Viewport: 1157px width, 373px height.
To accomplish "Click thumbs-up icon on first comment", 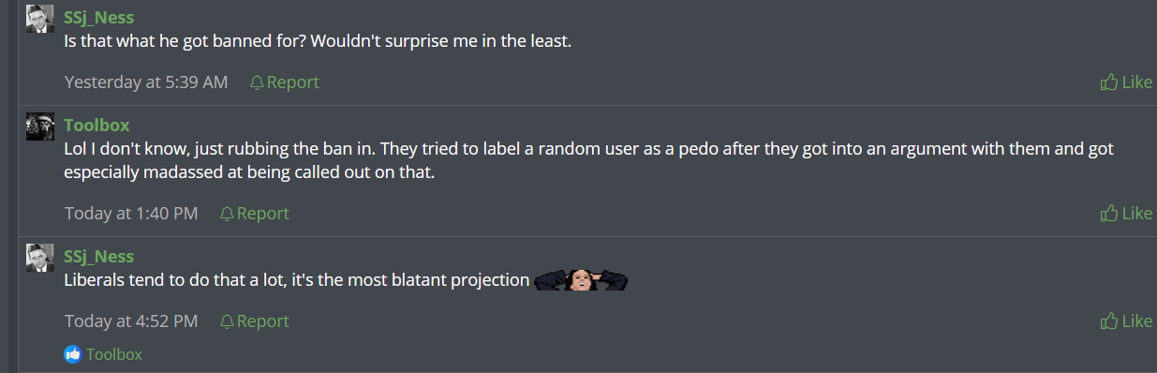I will (1109, 82).
